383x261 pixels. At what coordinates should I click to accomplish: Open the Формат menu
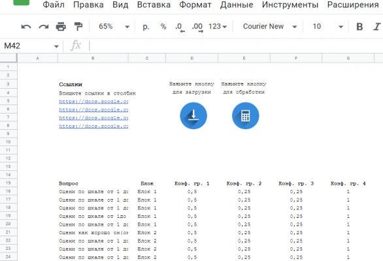195,5
